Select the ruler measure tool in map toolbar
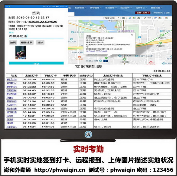Screen dimensions: 177x176 click(149, 18)
